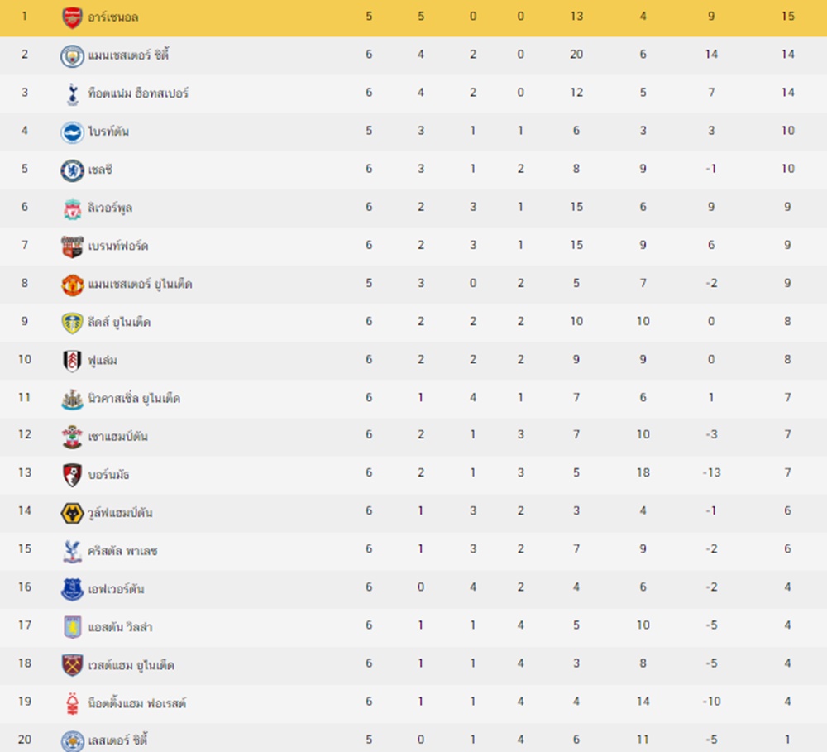Open the นิวคาสเซิ่ล ยูไนเต็ด team link
Viewport: 827px width, 752px height.
tap(134, 398)
